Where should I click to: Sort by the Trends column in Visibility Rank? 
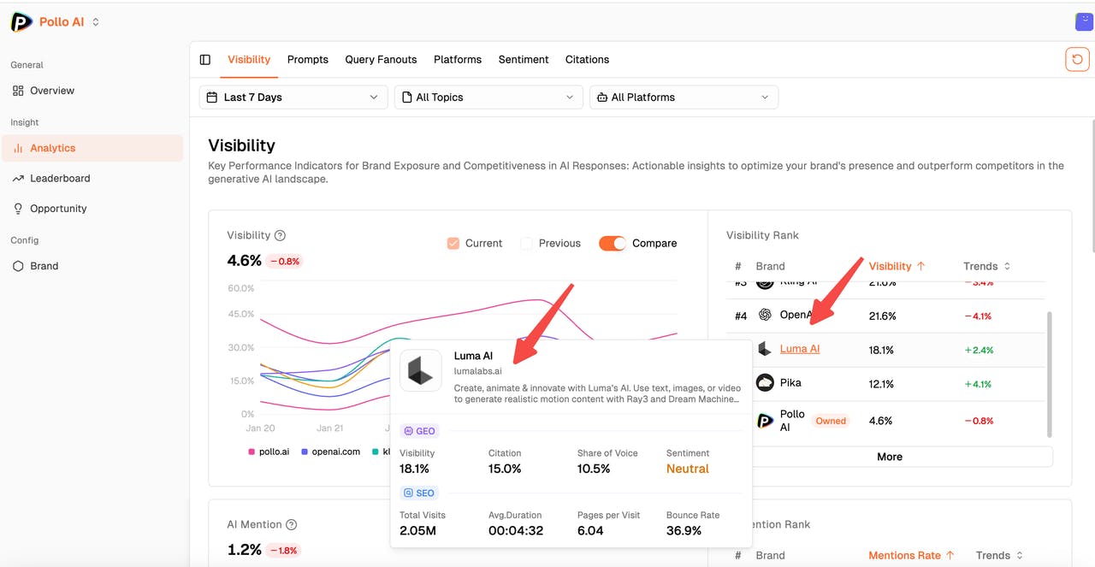coord(986,266)
